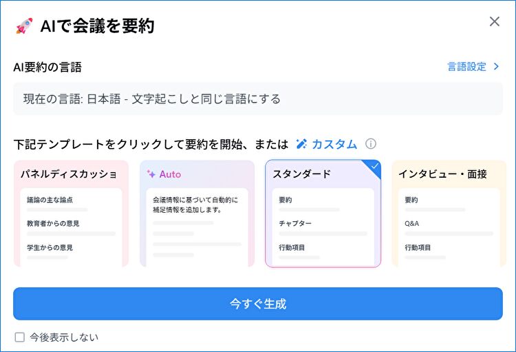Click チャプター section in スタンダード card
Image resolution: width=516 pixels, height=352 pixels.
295,224
